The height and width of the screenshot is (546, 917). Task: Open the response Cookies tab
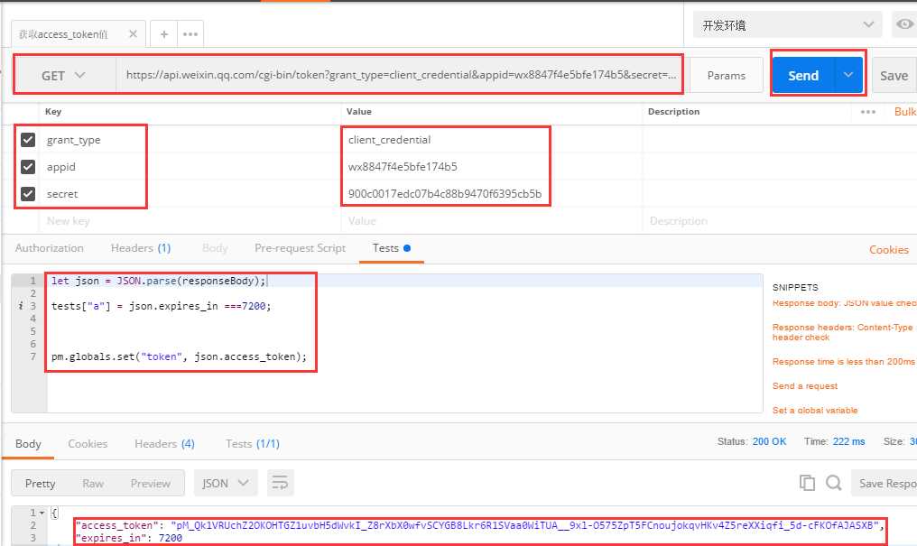(x=88, y=444)
